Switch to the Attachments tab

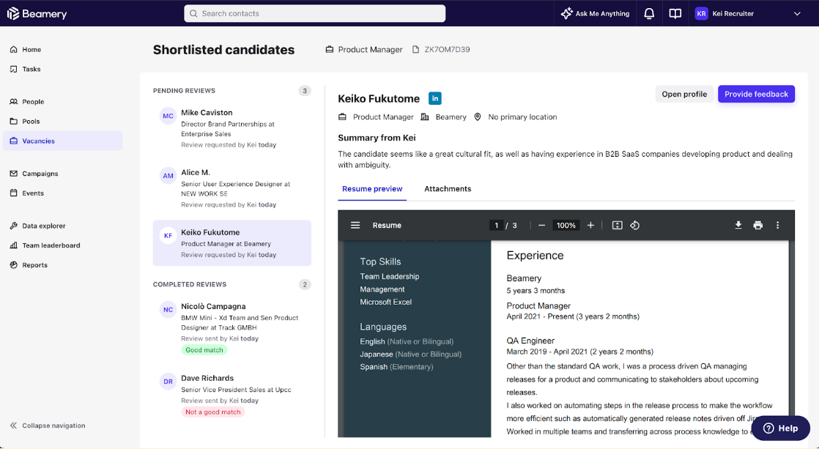tap(448, 189)
